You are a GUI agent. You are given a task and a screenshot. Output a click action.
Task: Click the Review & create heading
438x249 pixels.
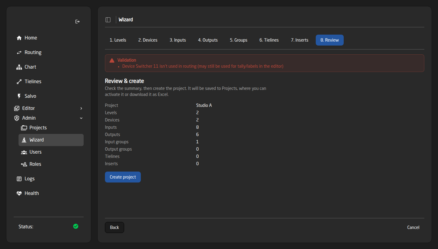coord(124,81)
